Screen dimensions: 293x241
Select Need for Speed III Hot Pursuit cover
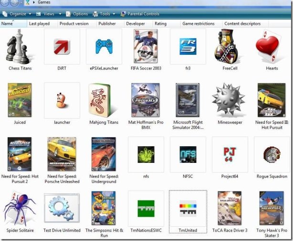point(272,100)
